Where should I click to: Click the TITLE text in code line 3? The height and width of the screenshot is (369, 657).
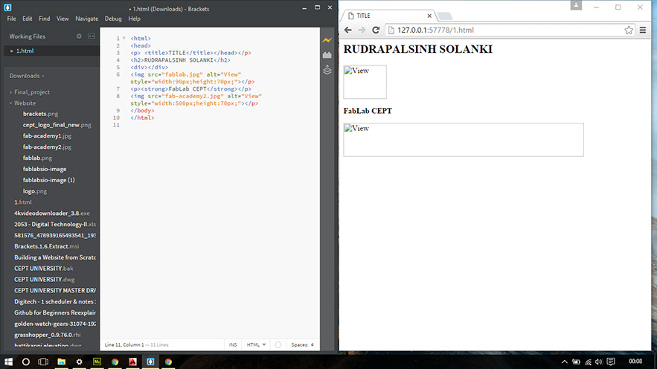[x=177, y=53]
